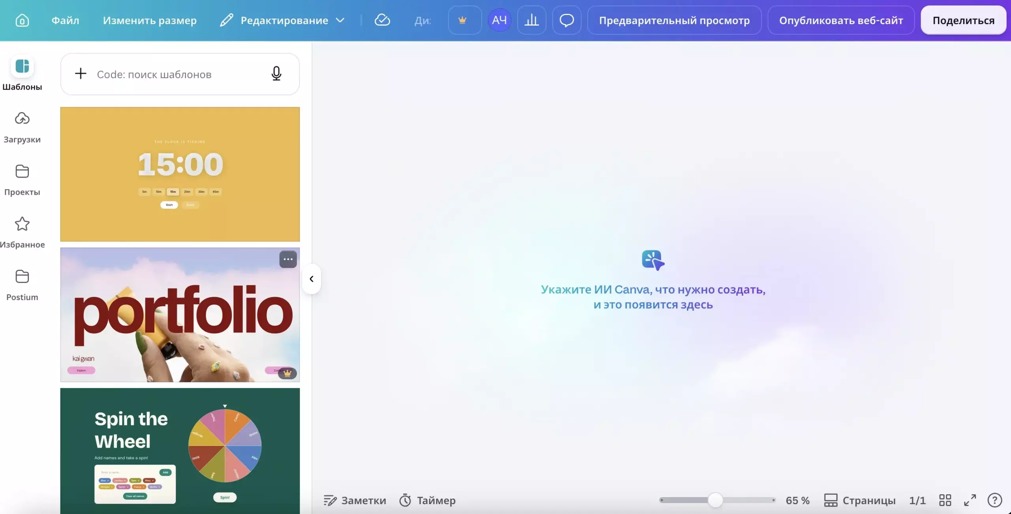Image resolution: width=1011 pixels, height=514 pixels.
Task: Open Заметки notes panel
Action: (355, 500)
